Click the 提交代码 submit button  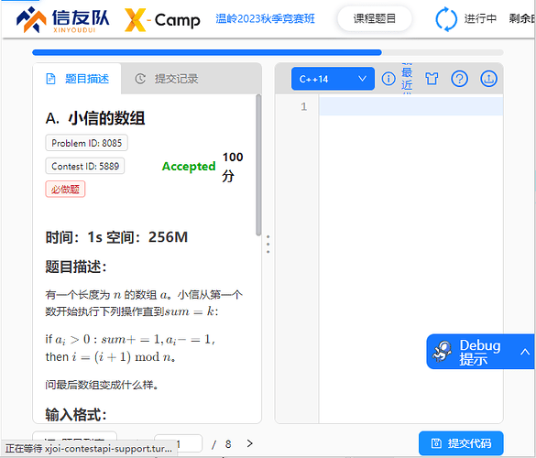[461, 443]
